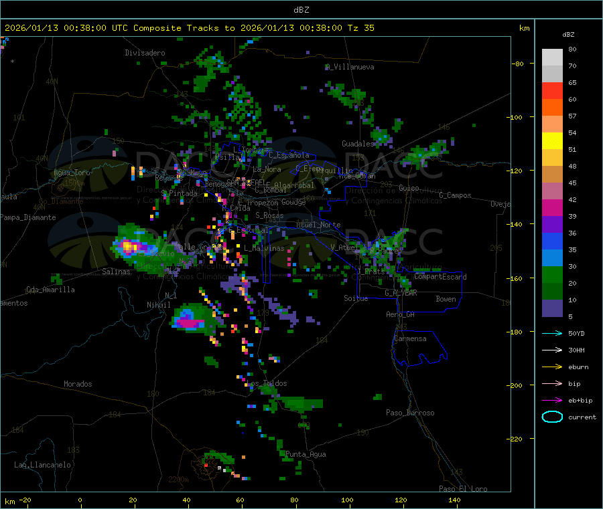
Task: Click the 'Bowen' map label
Action: [x=446, y=299]
